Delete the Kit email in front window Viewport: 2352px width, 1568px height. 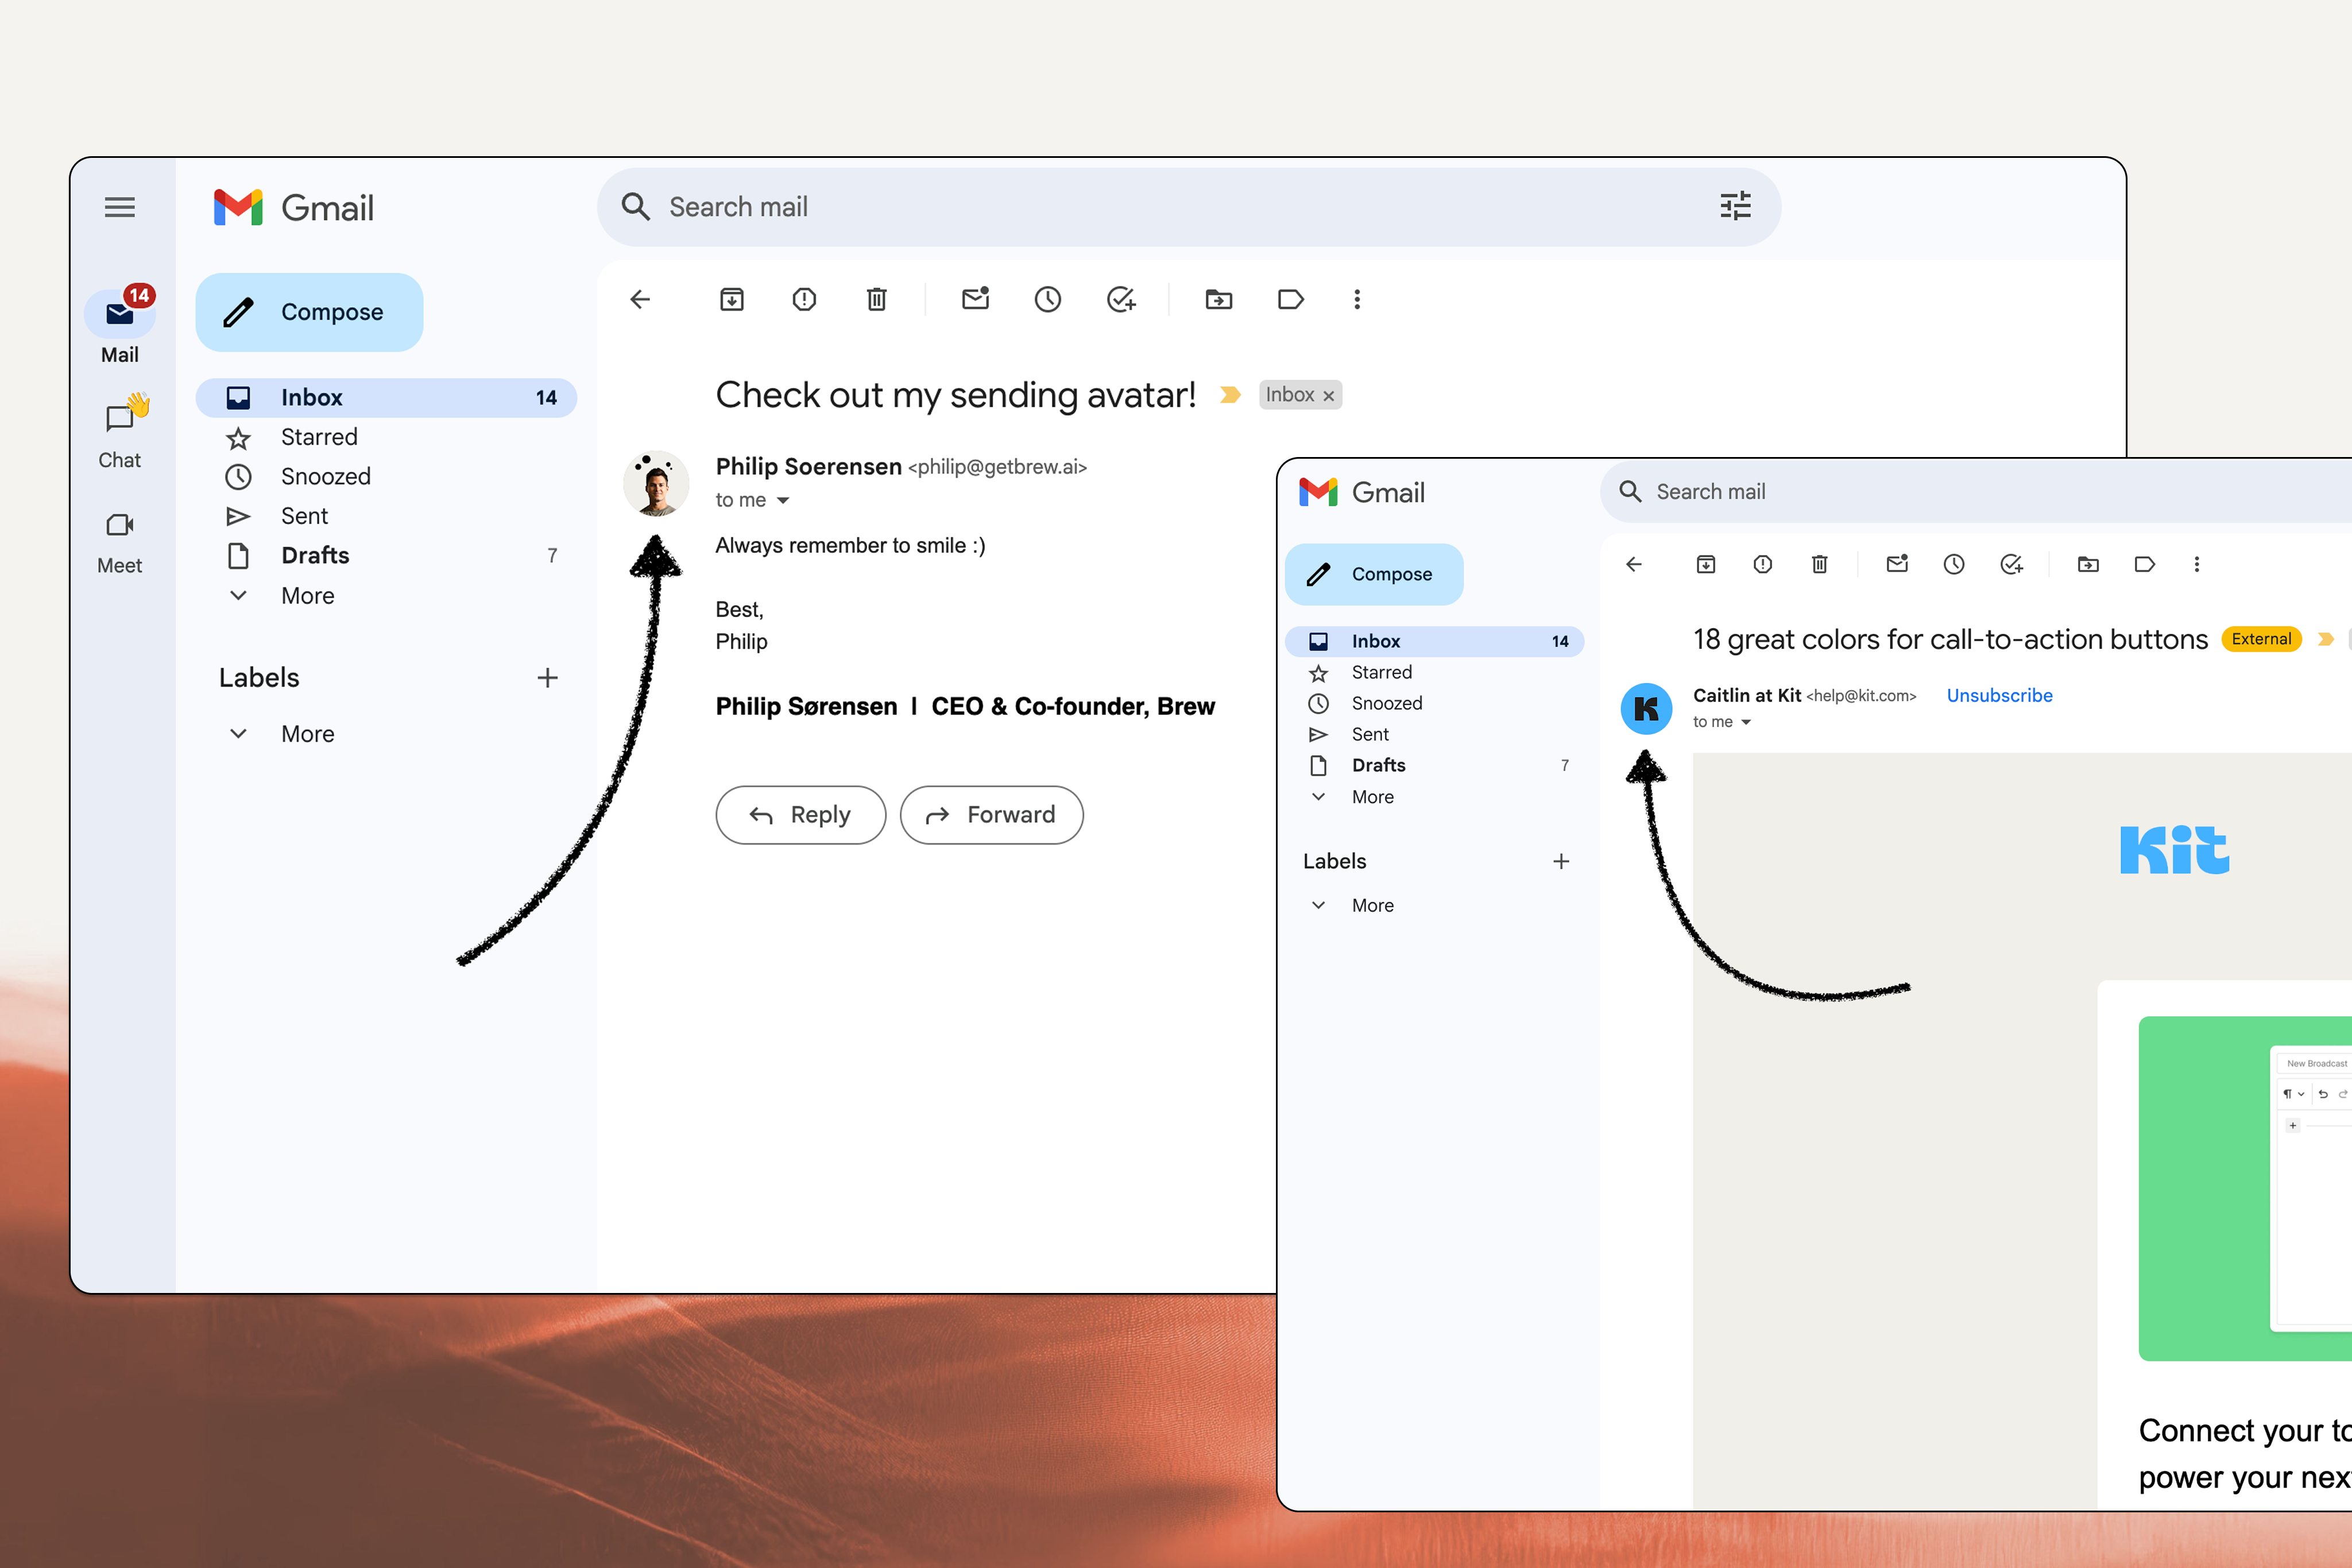coord(1819,564)
